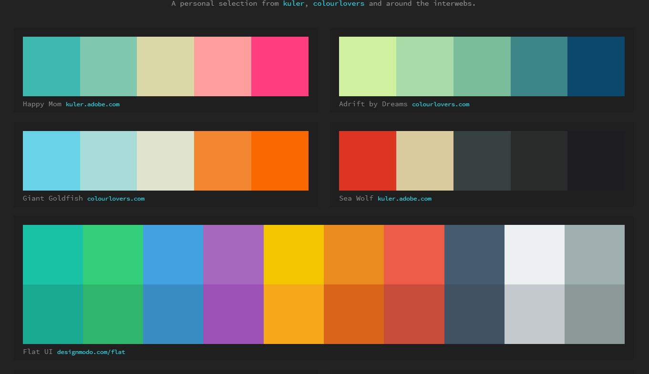This screenshot has width=649, height=374.
Task: Open the colourlovers link in the header
Action: 339,3
